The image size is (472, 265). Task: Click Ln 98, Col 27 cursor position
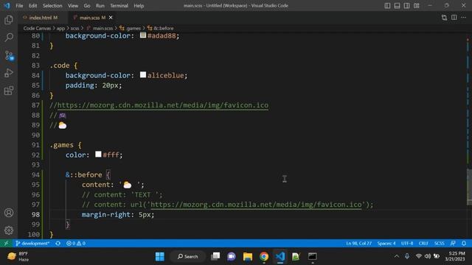pos(359,243)
